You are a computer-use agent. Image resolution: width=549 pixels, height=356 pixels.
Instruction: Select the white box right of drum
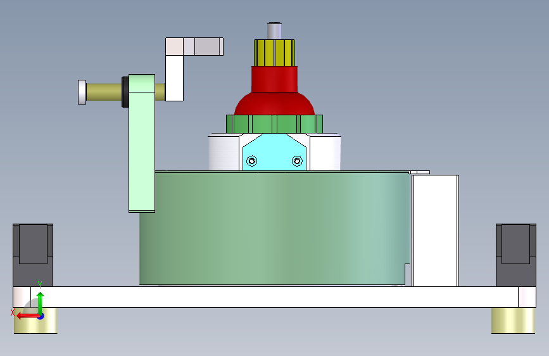pos(435,231)
